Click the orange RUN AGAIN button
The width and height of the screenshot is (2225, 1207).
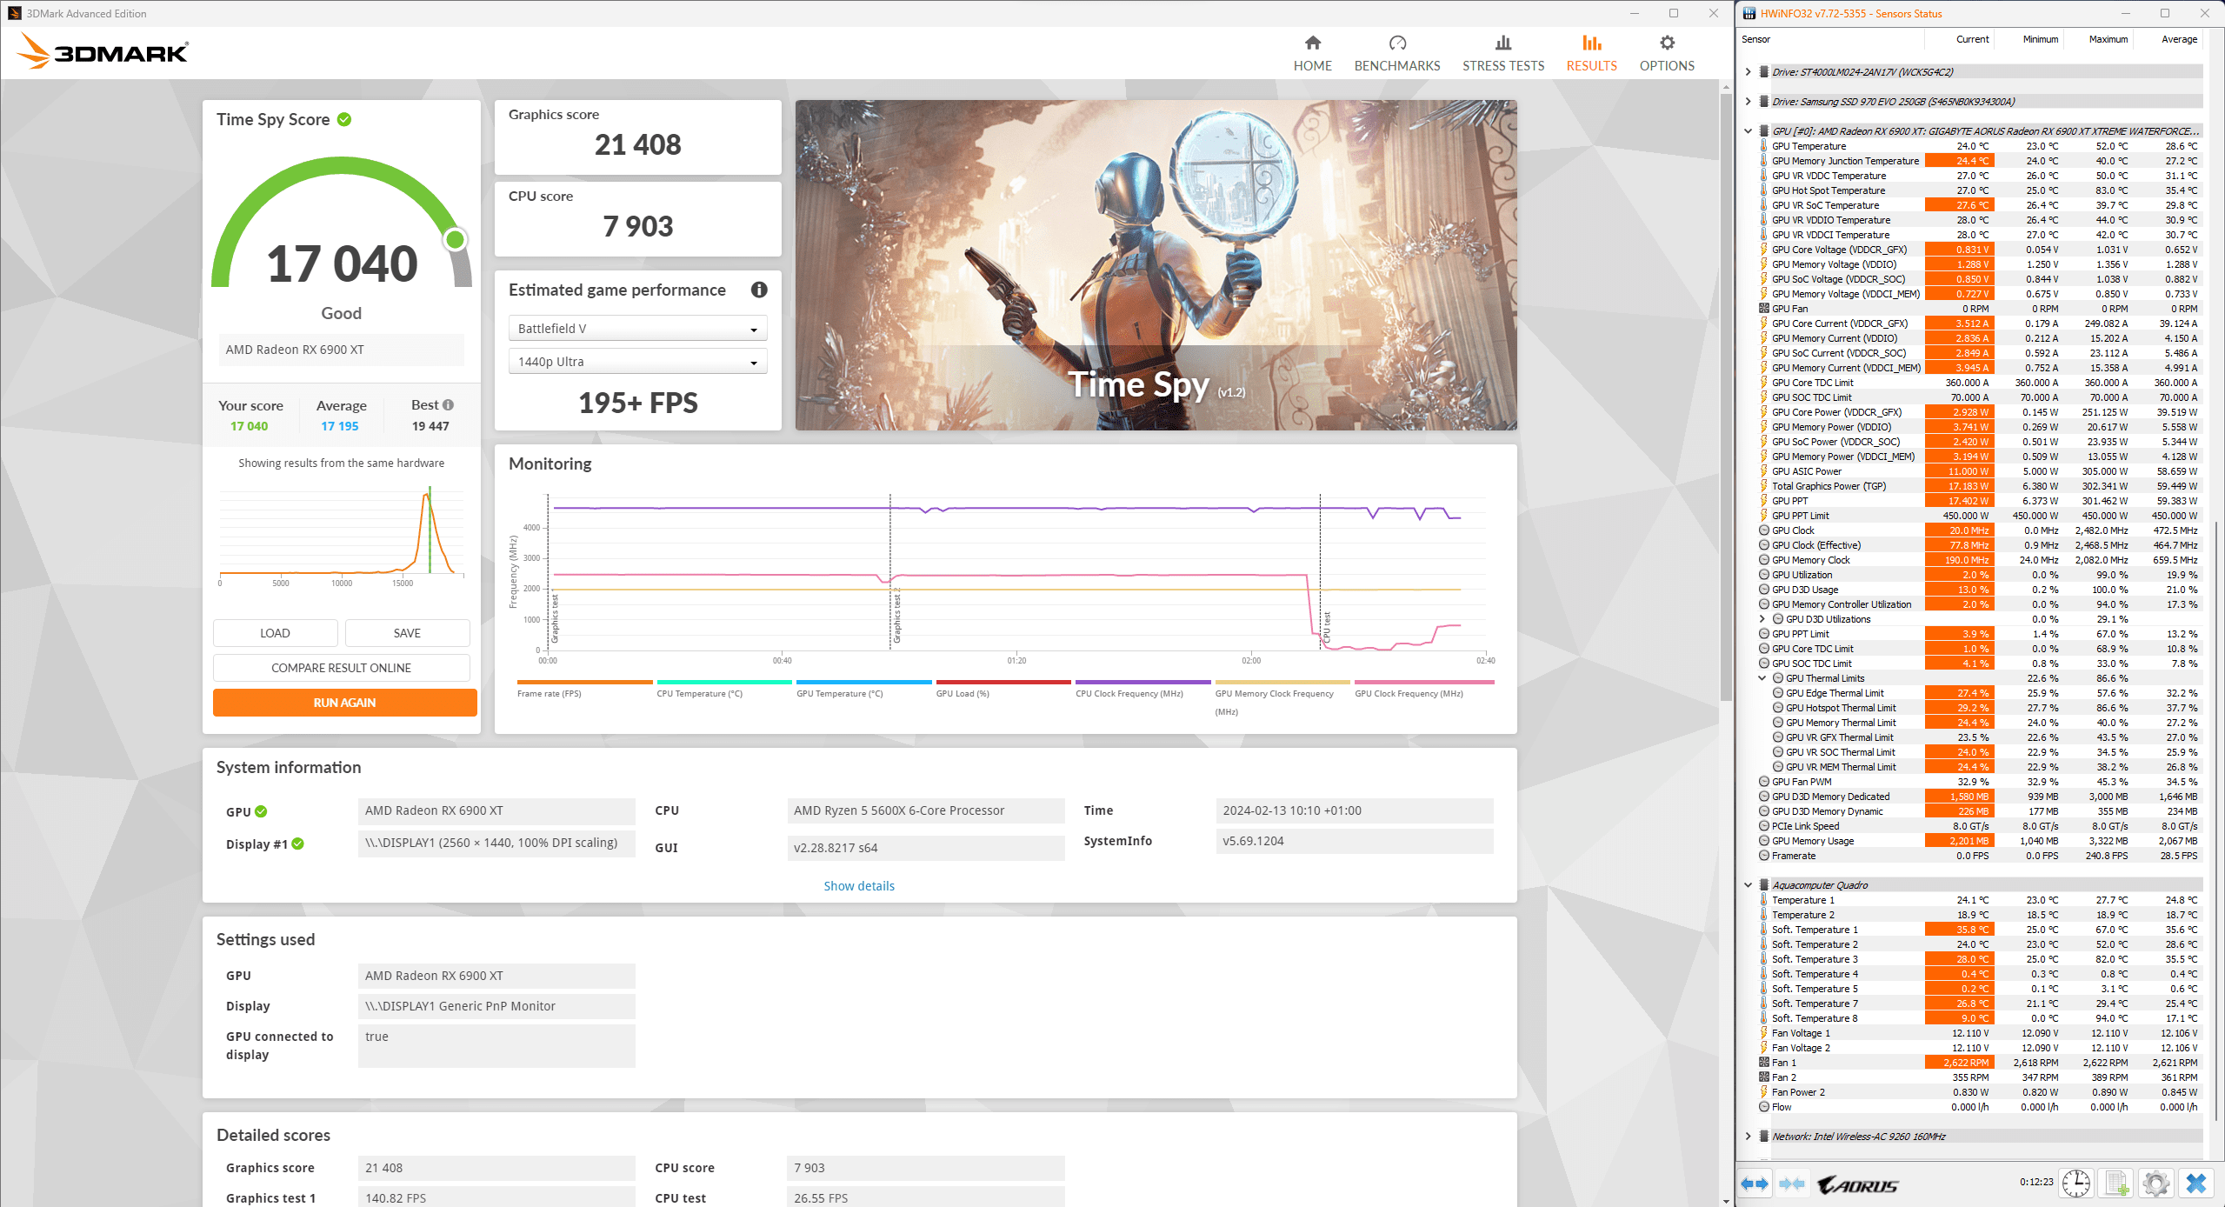click(344, 703)
